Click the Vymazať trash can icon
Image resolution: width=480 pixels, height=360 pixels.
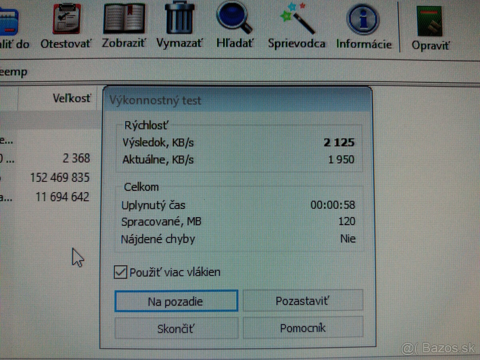click(x=179, y=20)
